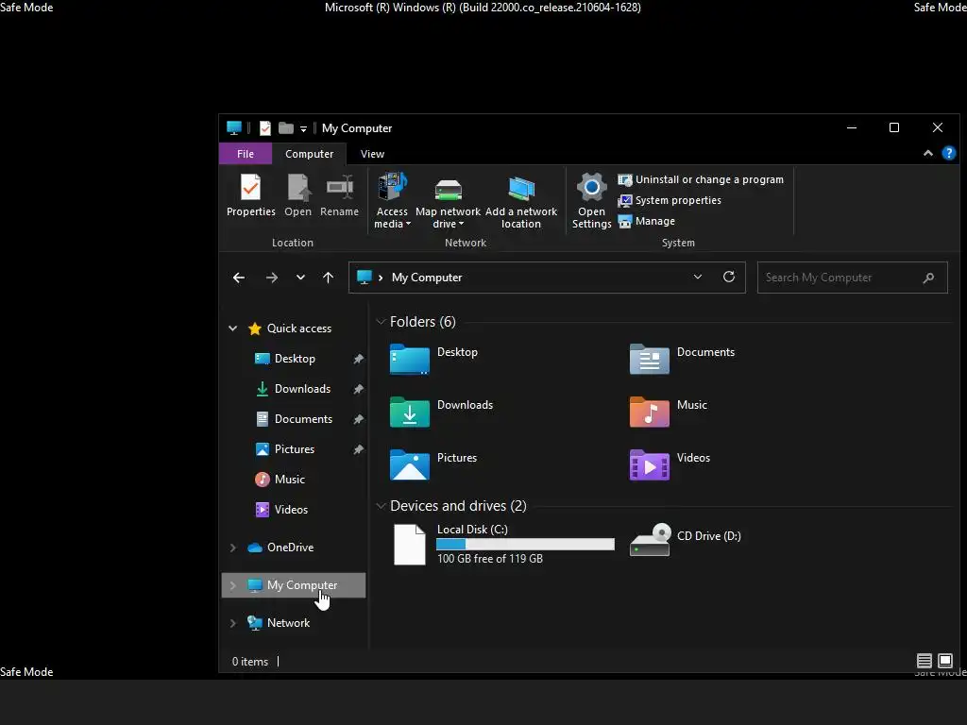The image size is (967, 725).
Task: Select the Videos folder icon
Action: (650, 464)
